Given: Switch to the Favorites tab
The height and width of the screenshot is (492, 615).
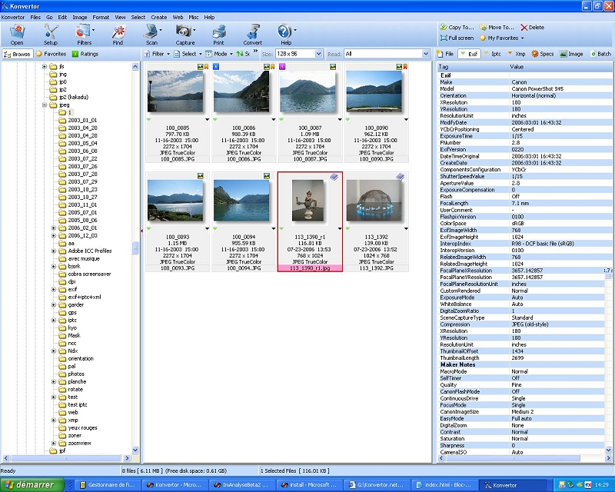Looking at the screenshot, I should (51, 54).
